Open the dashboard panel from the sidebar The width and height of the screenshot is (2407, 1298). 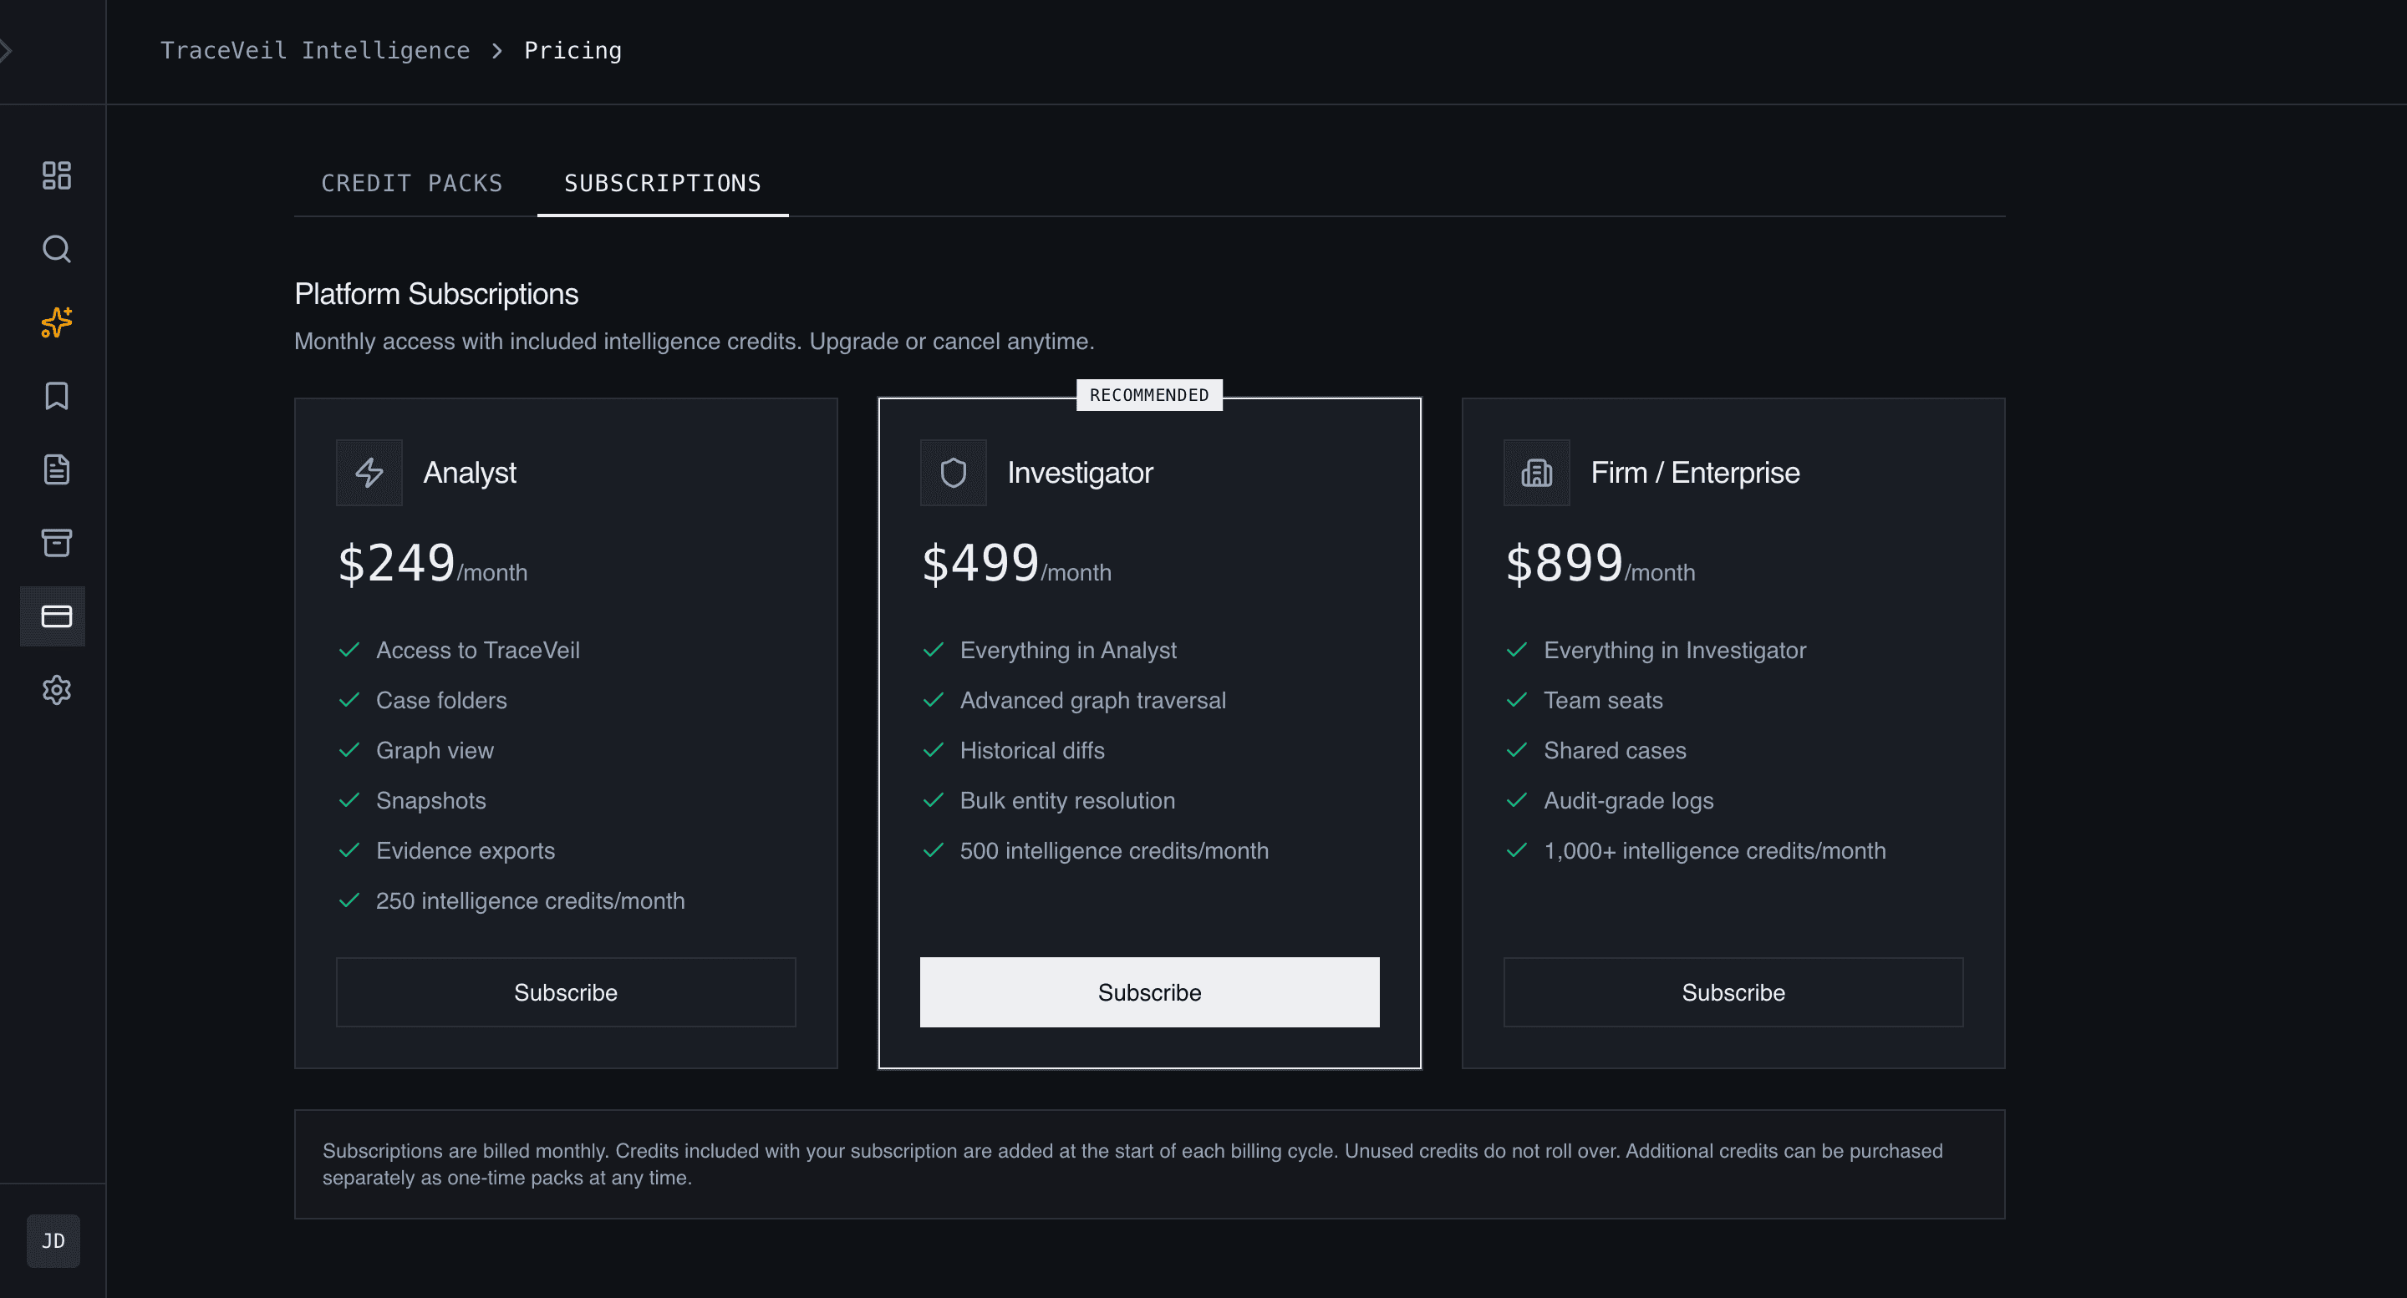tap(54, 175)
